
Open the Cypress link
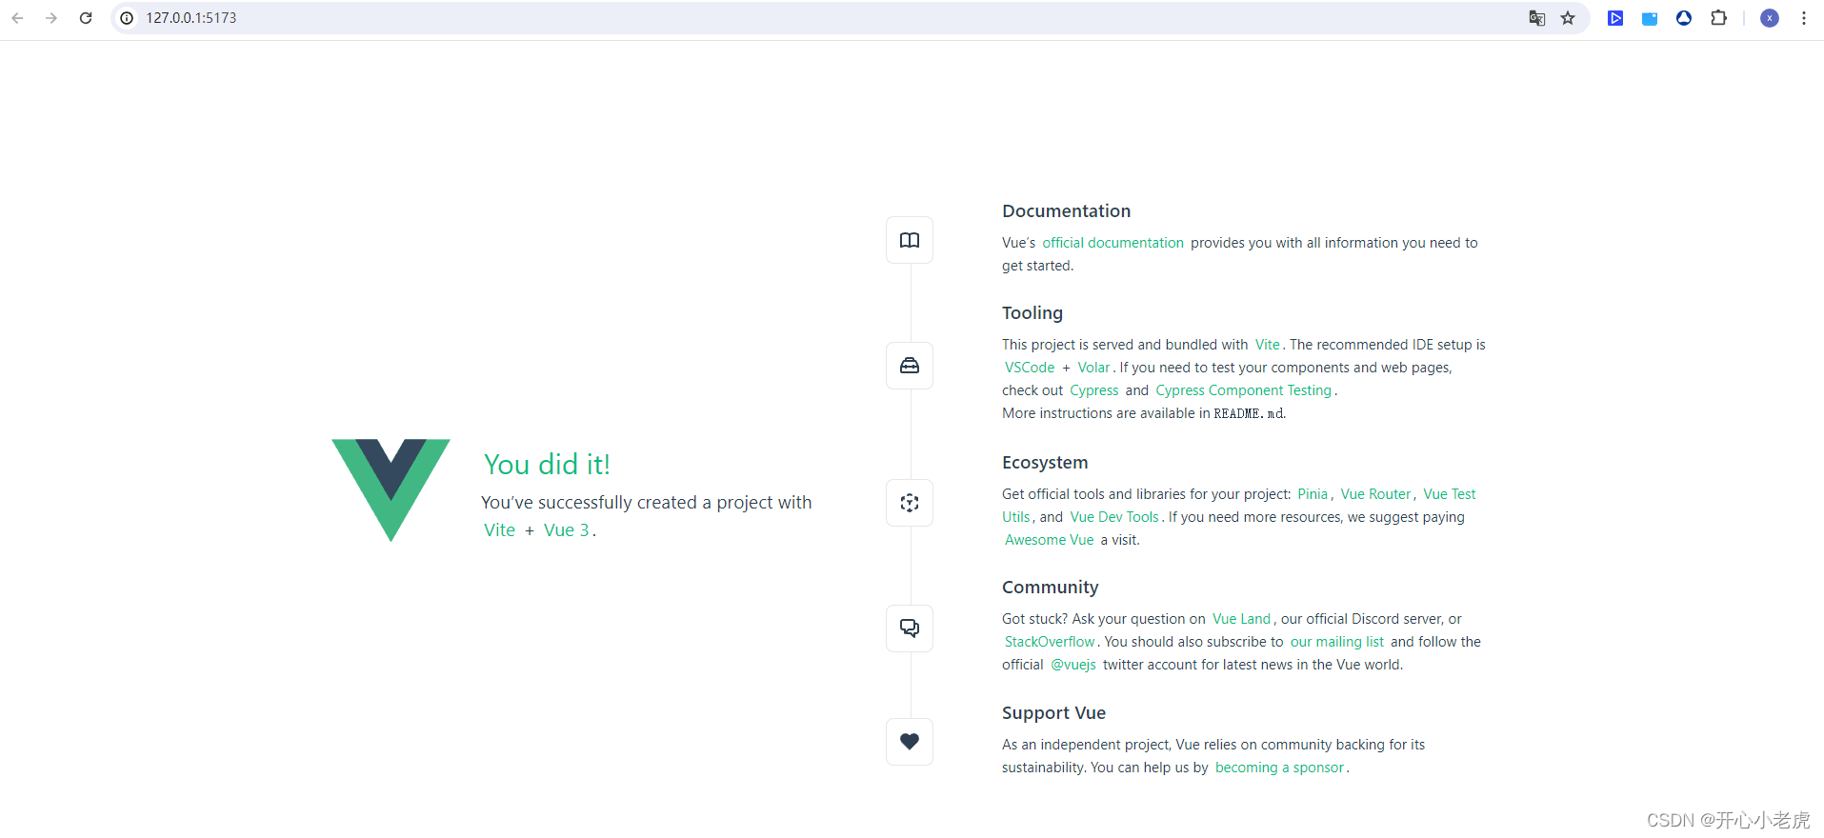1094,390
